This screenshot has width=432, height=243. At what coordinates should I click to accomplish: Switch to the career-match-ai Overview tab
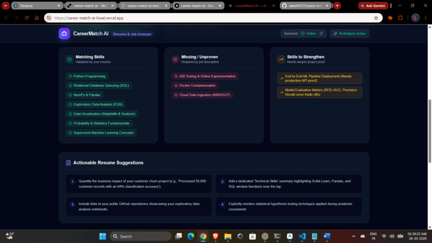click(x=197, y=5)
